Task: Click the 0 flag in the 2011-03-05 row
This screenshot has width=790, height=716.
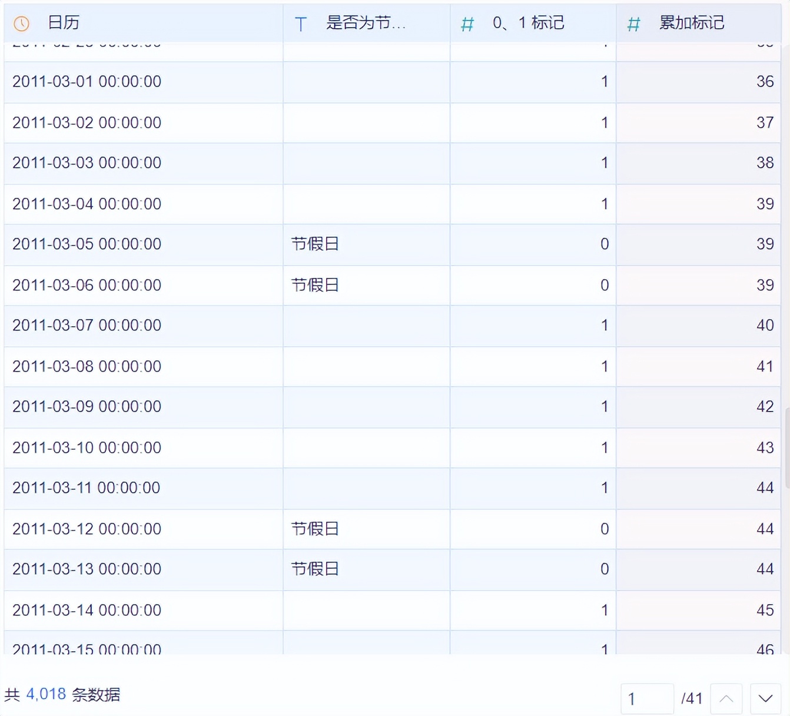Action: pos(605,244)
